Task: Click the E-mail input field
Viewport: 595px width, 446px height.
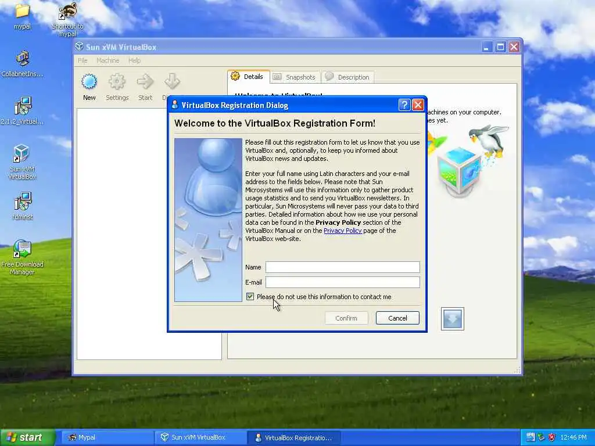Action: coord(343,282)
